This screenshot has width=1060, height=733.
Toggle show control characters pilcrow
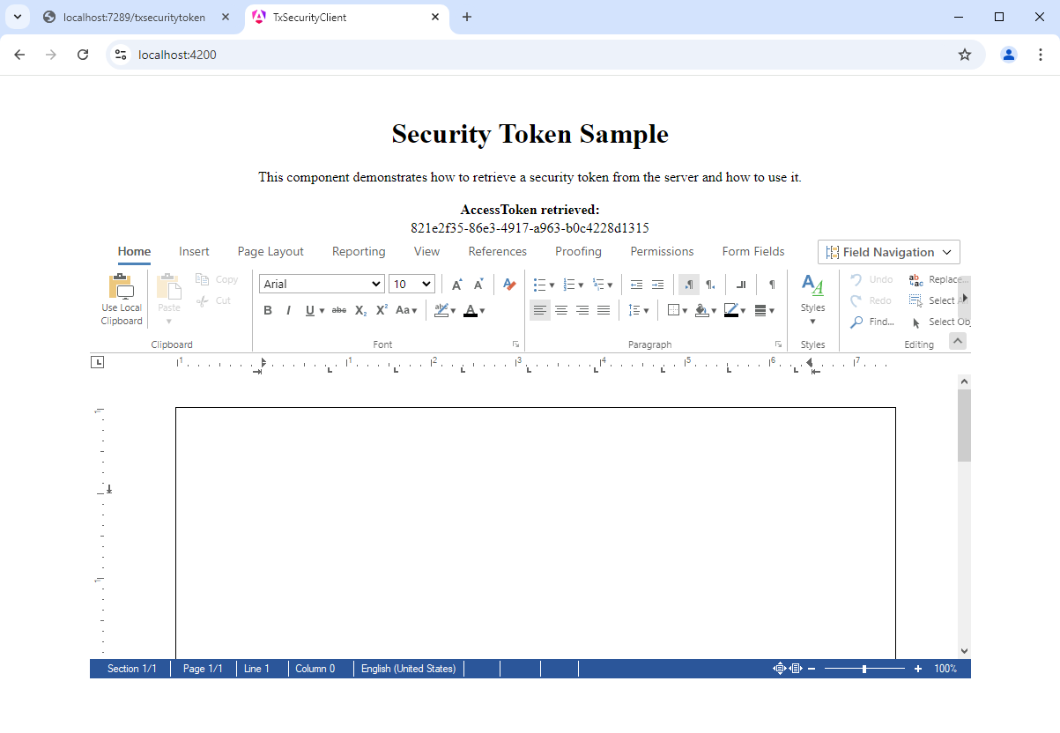coord(772,285)
